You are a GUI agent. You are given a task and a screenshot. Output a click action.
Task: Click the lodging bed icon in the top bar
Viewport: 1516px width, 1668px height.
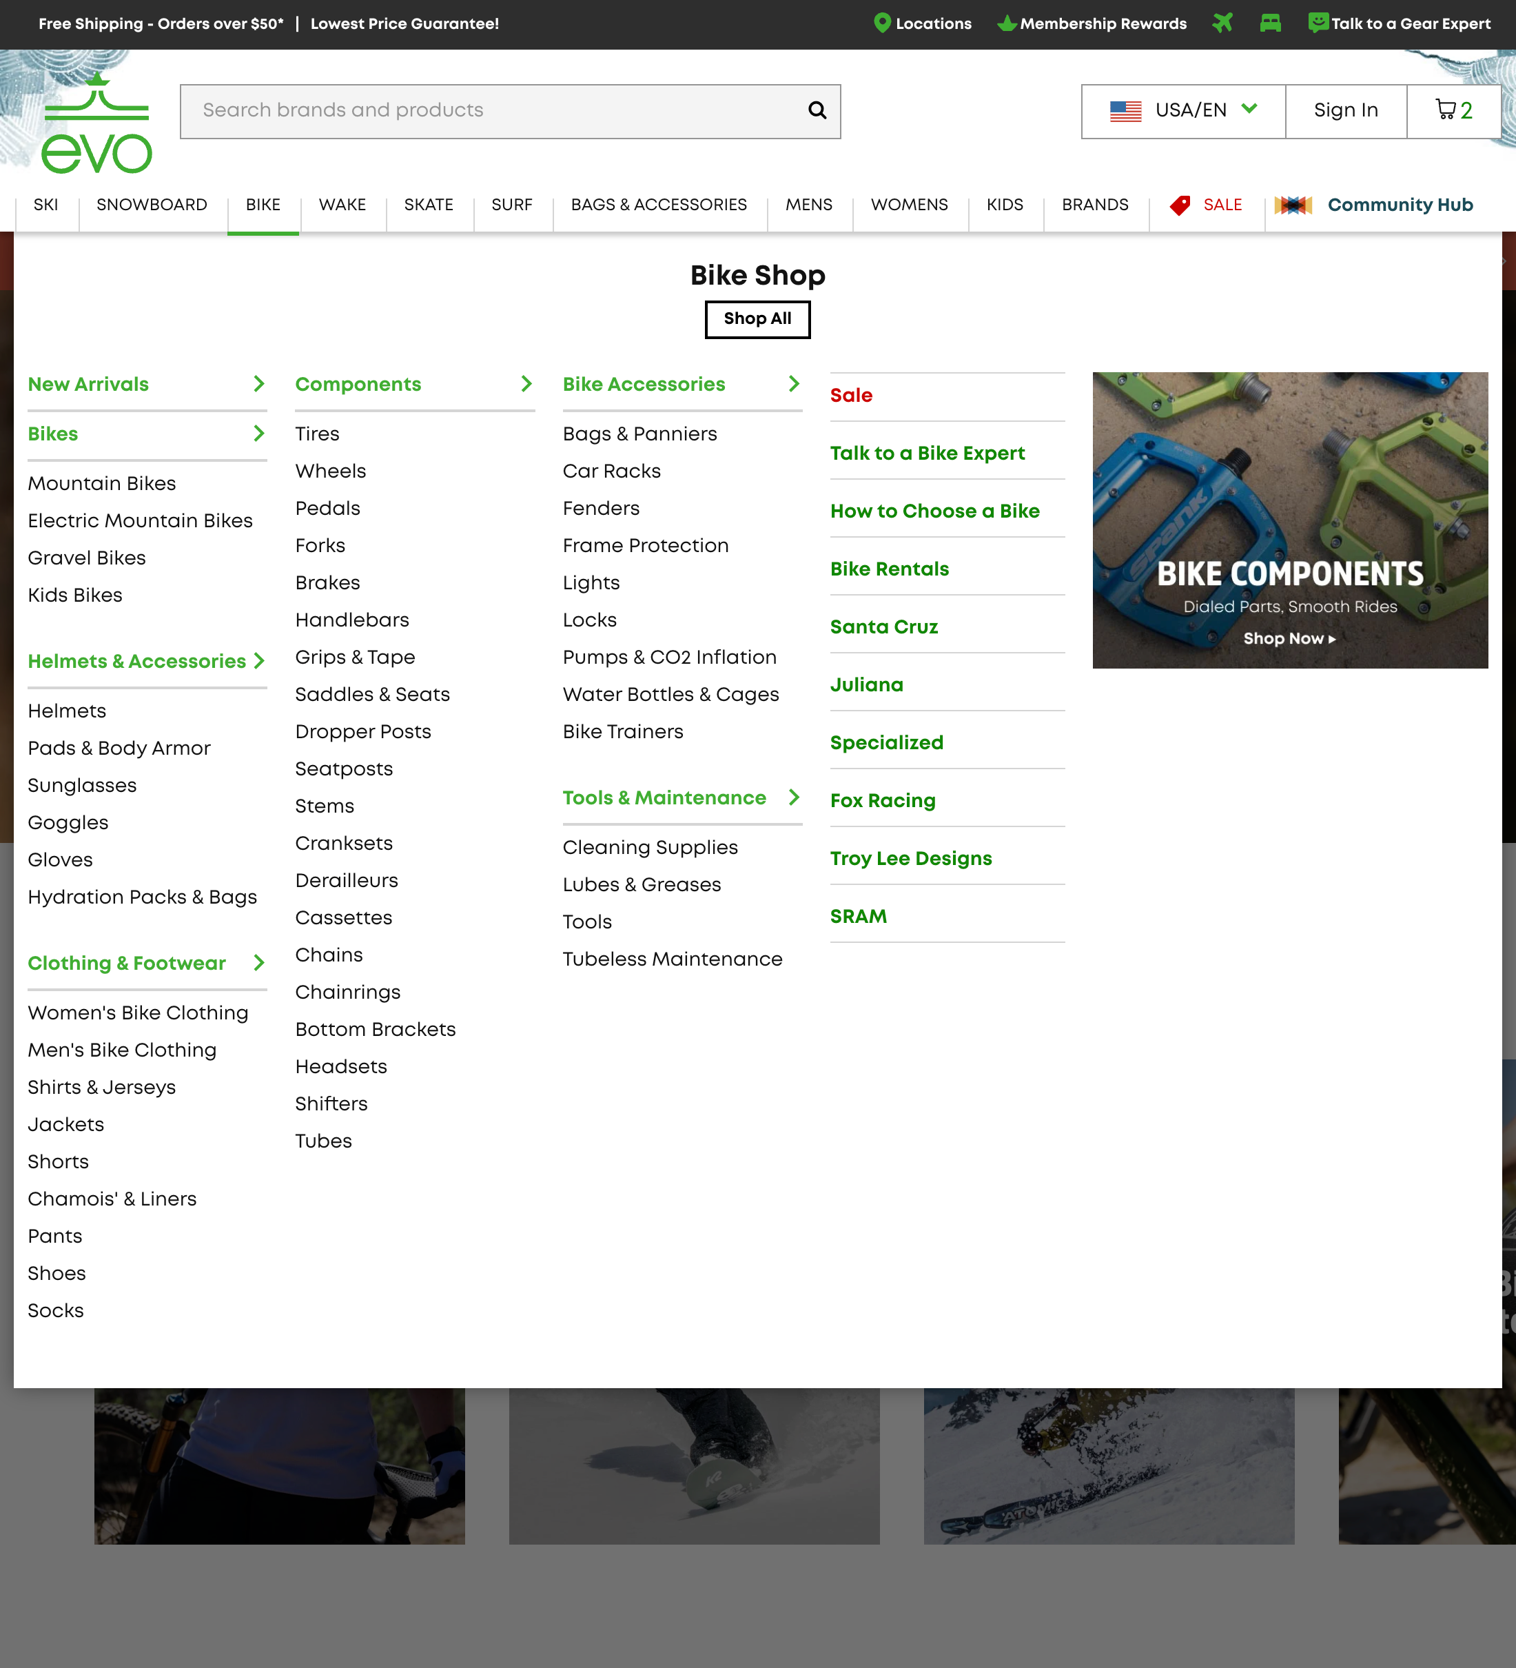1271,23
